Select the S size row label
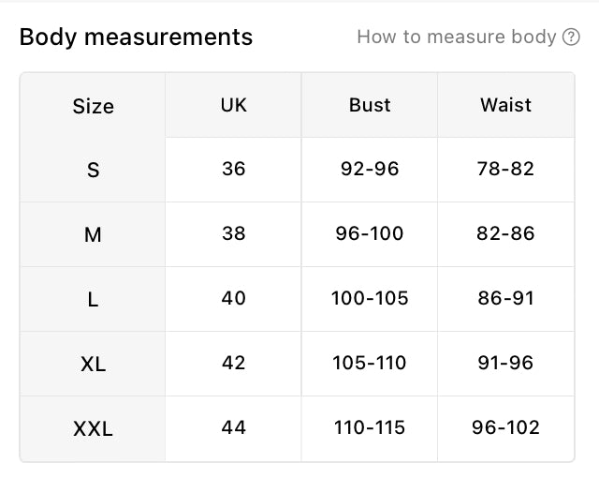 (x=93, y=170)
